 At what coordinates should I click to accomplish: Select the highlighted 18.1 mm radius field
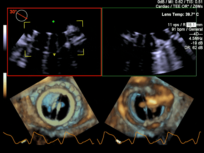[x=191, y=25]
